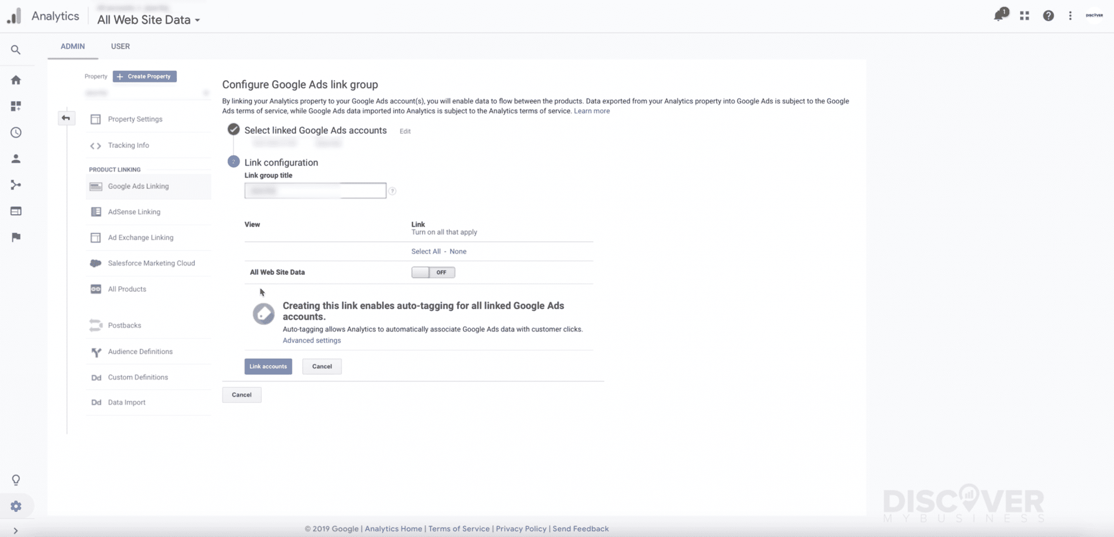Click the Link group title input field
The width and height of the screenshot is (1114, 537).
pyautogui.click(x=315, y=190)
